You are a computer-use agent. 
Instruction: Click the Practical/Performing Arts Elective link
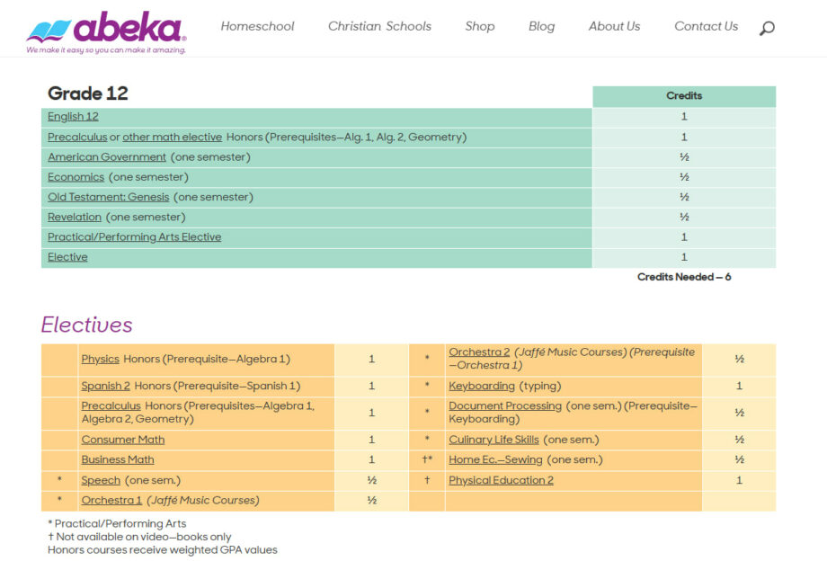point(135,237)
